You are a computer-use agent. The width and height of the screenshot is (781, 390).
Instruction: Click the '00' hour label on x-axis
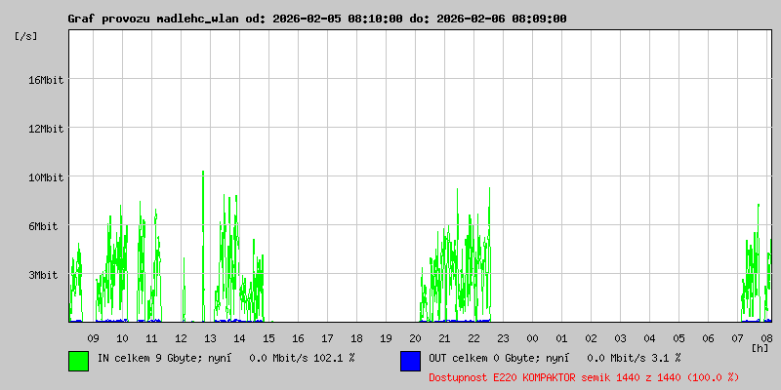point(532,338)
